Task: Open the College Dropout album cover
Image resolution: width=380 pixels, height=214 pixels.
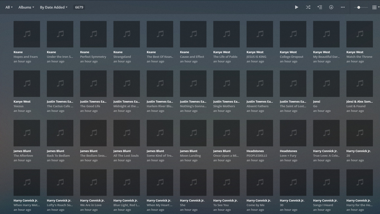Action: click(293, 34)
